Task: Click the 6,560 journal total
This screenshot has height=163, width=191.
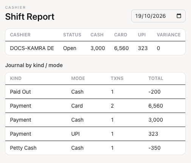Action: coord(156,106)
